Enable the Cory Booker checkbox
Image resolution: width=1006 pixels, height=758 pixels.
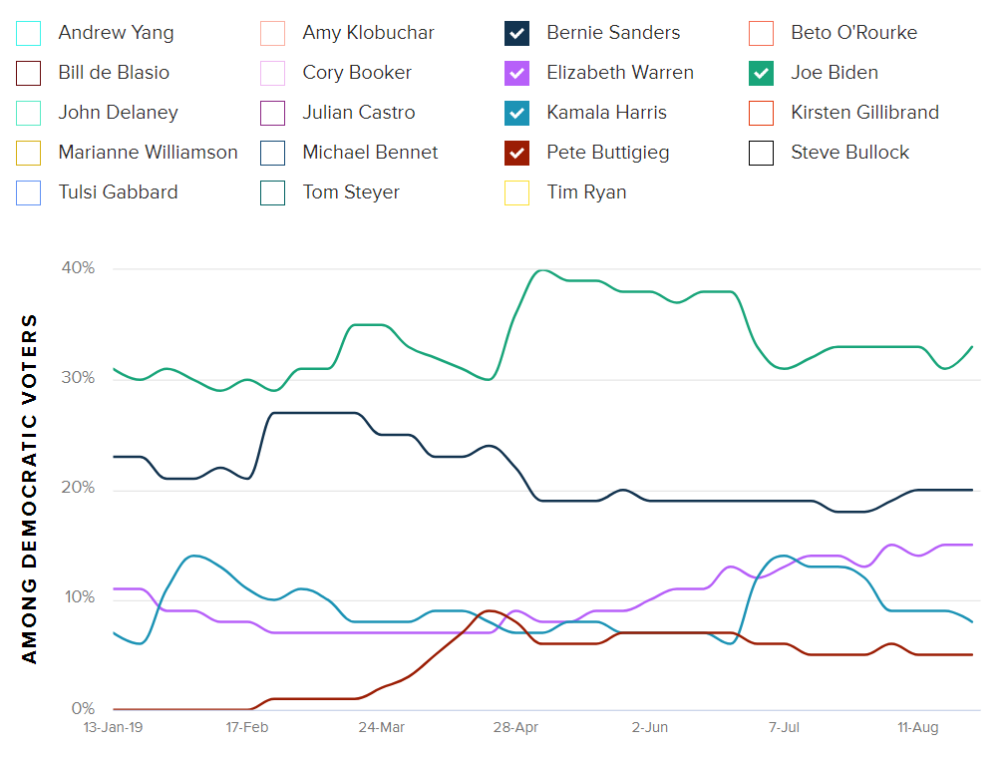click(272, 73)
